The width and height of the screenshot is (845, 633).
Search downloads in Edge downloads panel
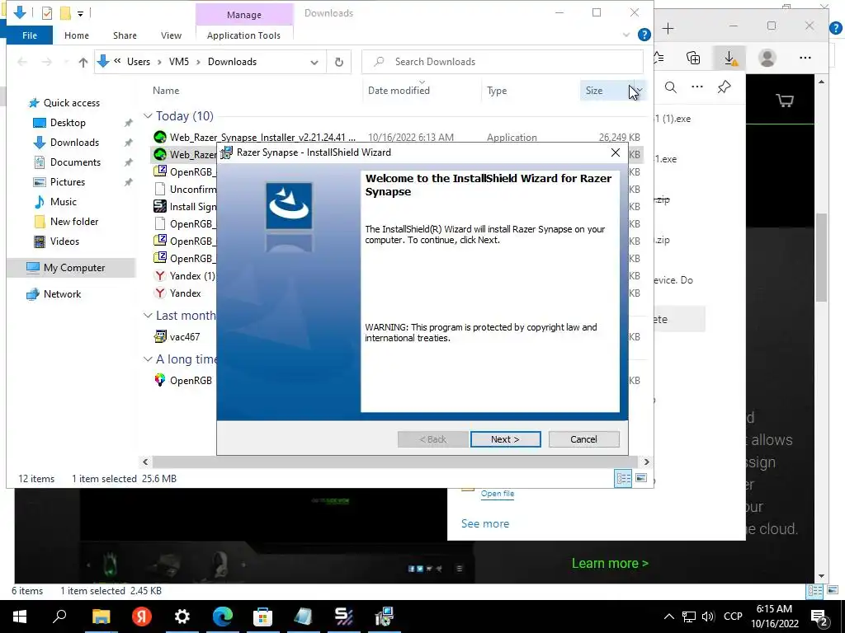pyautogui.click(x=670, y=87)
